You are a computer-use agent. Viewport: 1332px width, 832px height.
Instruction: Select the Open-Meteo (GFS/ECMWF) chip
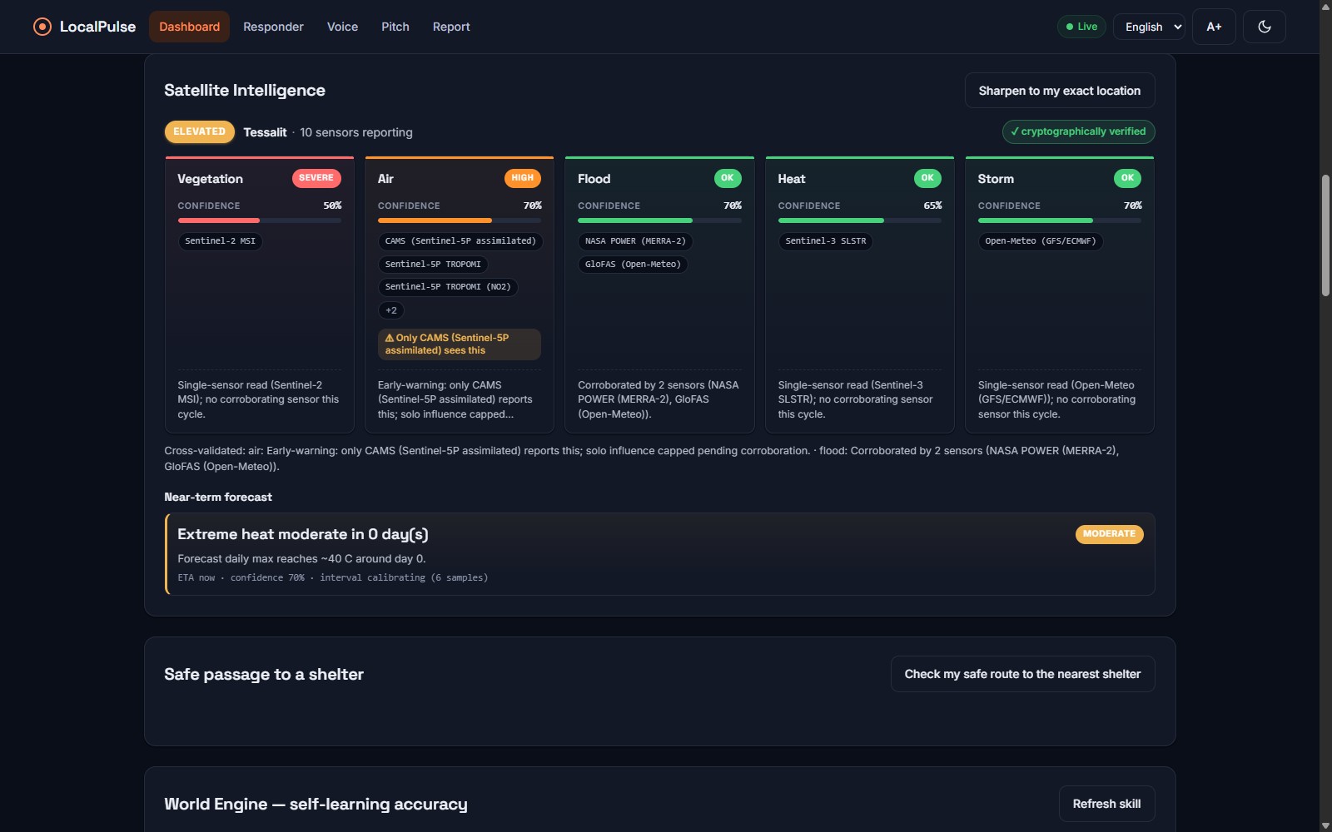(x=1041, y=241)
